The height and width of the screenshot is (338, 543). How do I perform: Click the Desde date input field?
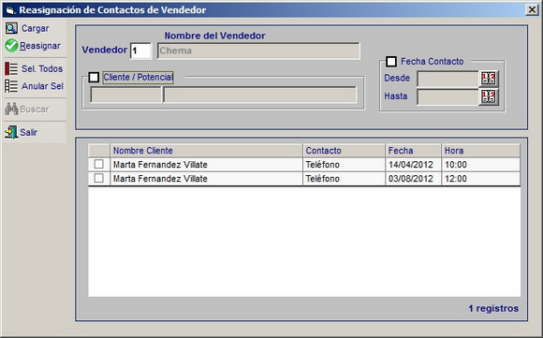click(448, 79)
